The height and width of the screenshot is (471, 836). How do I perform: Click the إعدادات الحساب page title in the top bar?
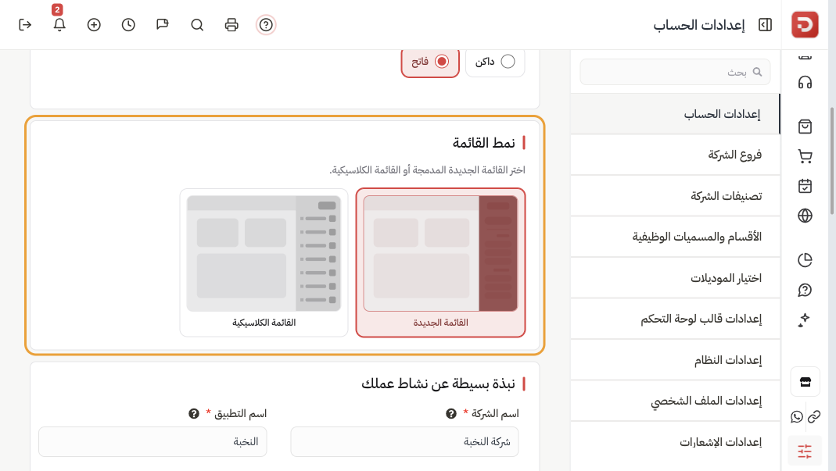pyautogui.click(x=698, y=25)
